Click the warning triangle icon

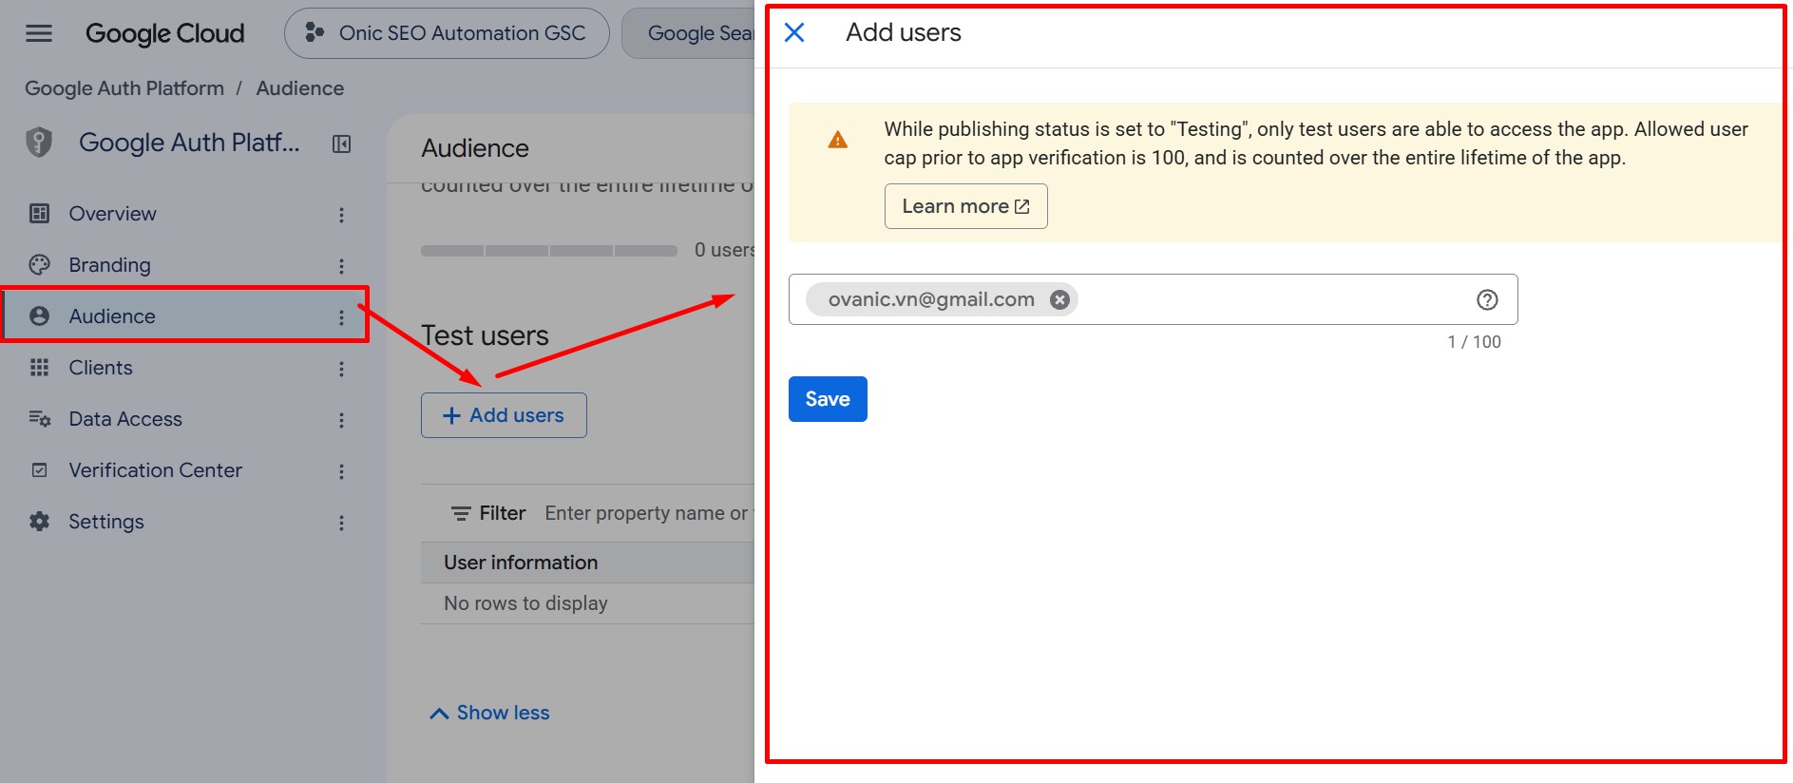pos(837,140)
